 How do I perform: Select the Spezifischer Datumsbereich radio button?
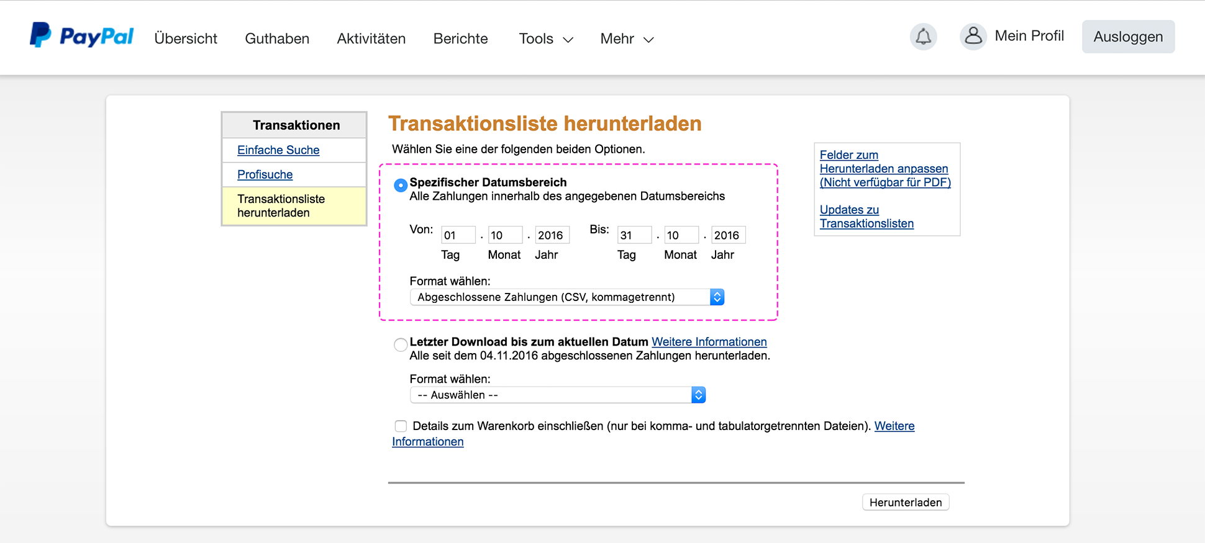tap(401, 185)
